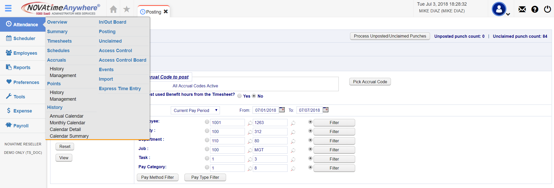Click the Pick Accrual Code button
554x188 pixels.
pyautogui.click(x=370, y=82)
